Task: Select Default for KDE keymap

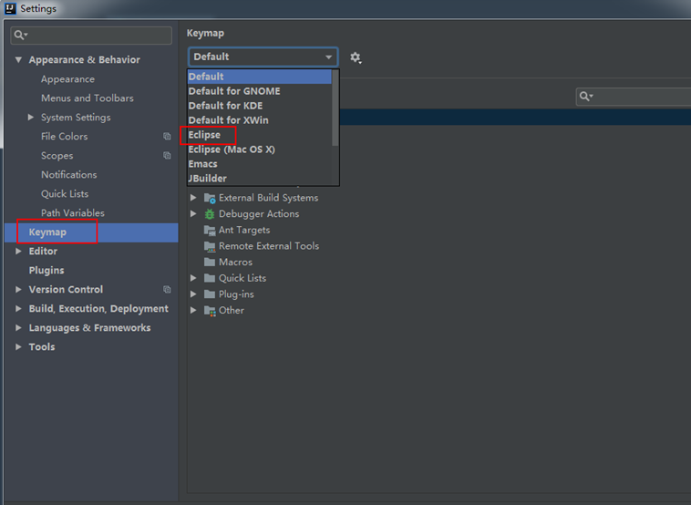Action: click(x=260, y=106)
